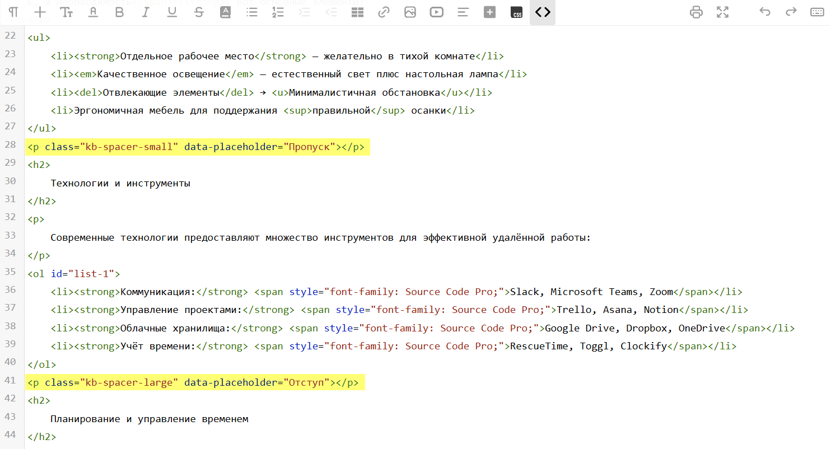Click the "Отступ" placeholder value
This screenshot has width=831, height=449.
[x=306, y=383]
